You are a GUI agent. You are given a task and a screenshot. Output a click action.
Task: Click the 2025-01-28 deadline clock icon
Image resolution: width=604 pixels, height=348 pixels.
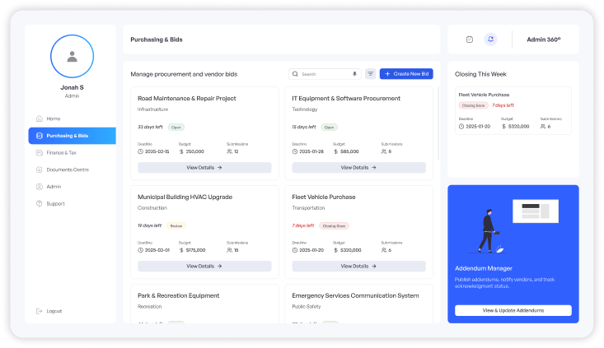[x=295, y=151]
